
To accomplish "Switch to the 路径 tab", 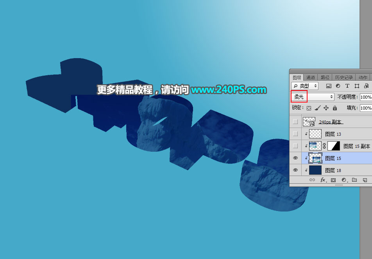I will coord(325,78).
